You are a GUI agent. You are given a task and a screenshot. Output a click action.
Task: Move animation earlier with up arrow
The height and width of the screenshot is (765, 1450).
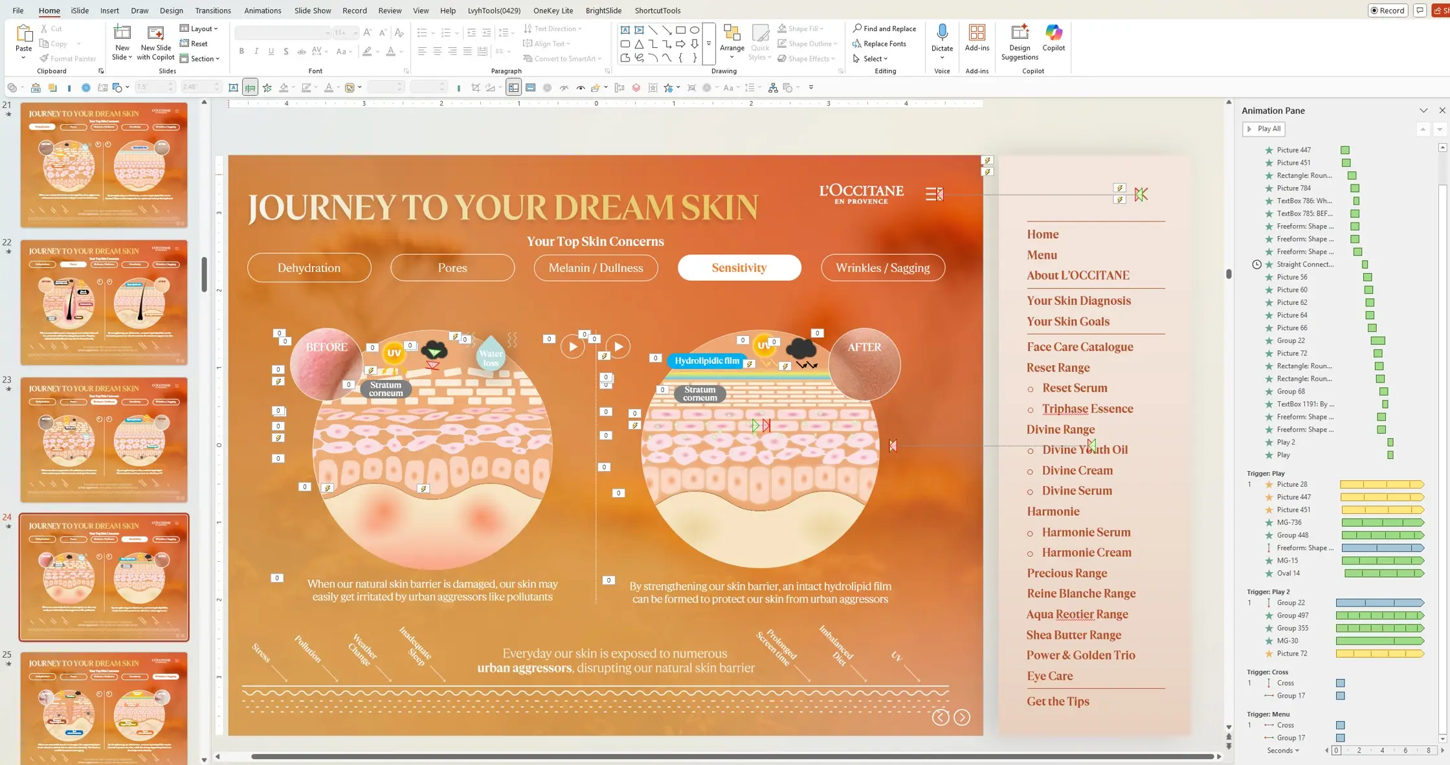(1422, 129)
